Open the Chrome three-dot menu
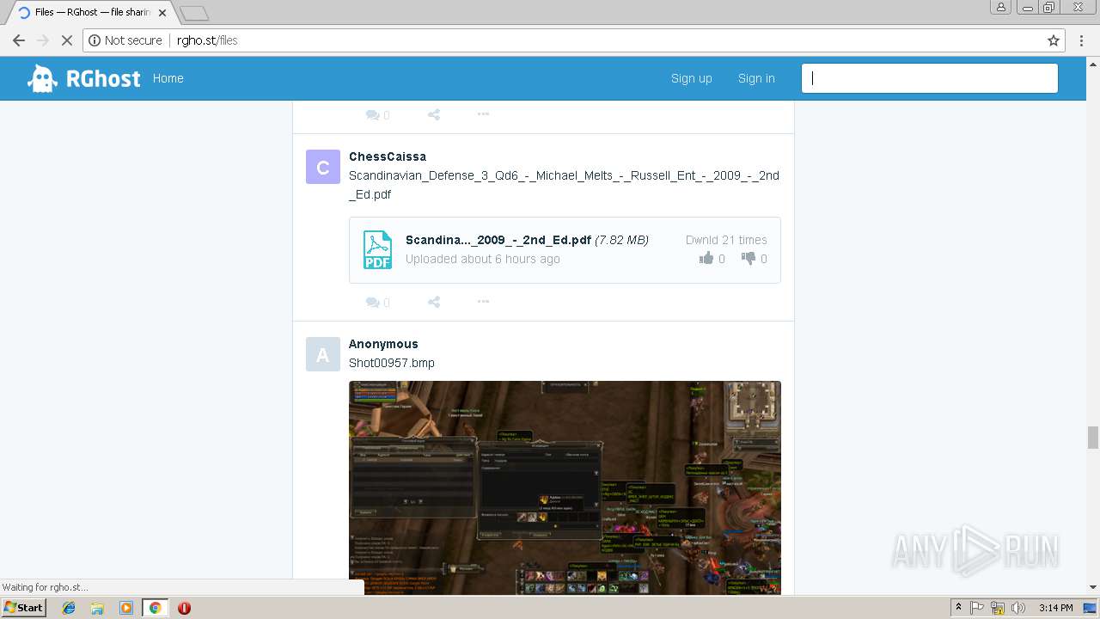The height and width of the screenshot is (619, 1100). pos(1081,40)
